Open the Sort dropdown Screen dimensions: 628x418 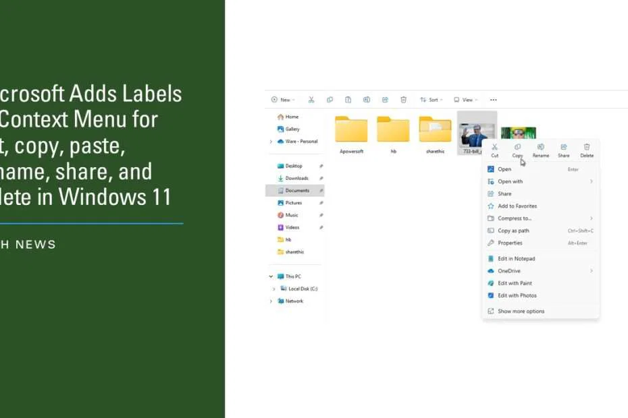click(x=432, y=99)
